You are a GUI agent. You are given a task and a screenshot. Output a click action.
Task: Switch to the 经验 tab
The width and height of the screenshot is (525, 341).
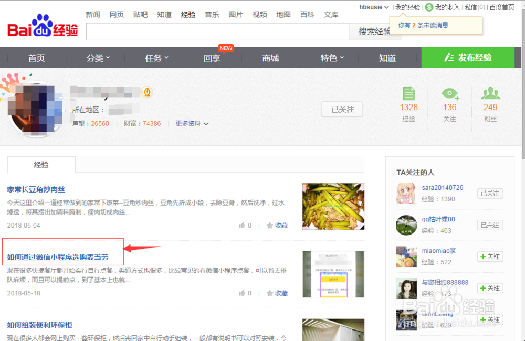click(x=41, y=164)
